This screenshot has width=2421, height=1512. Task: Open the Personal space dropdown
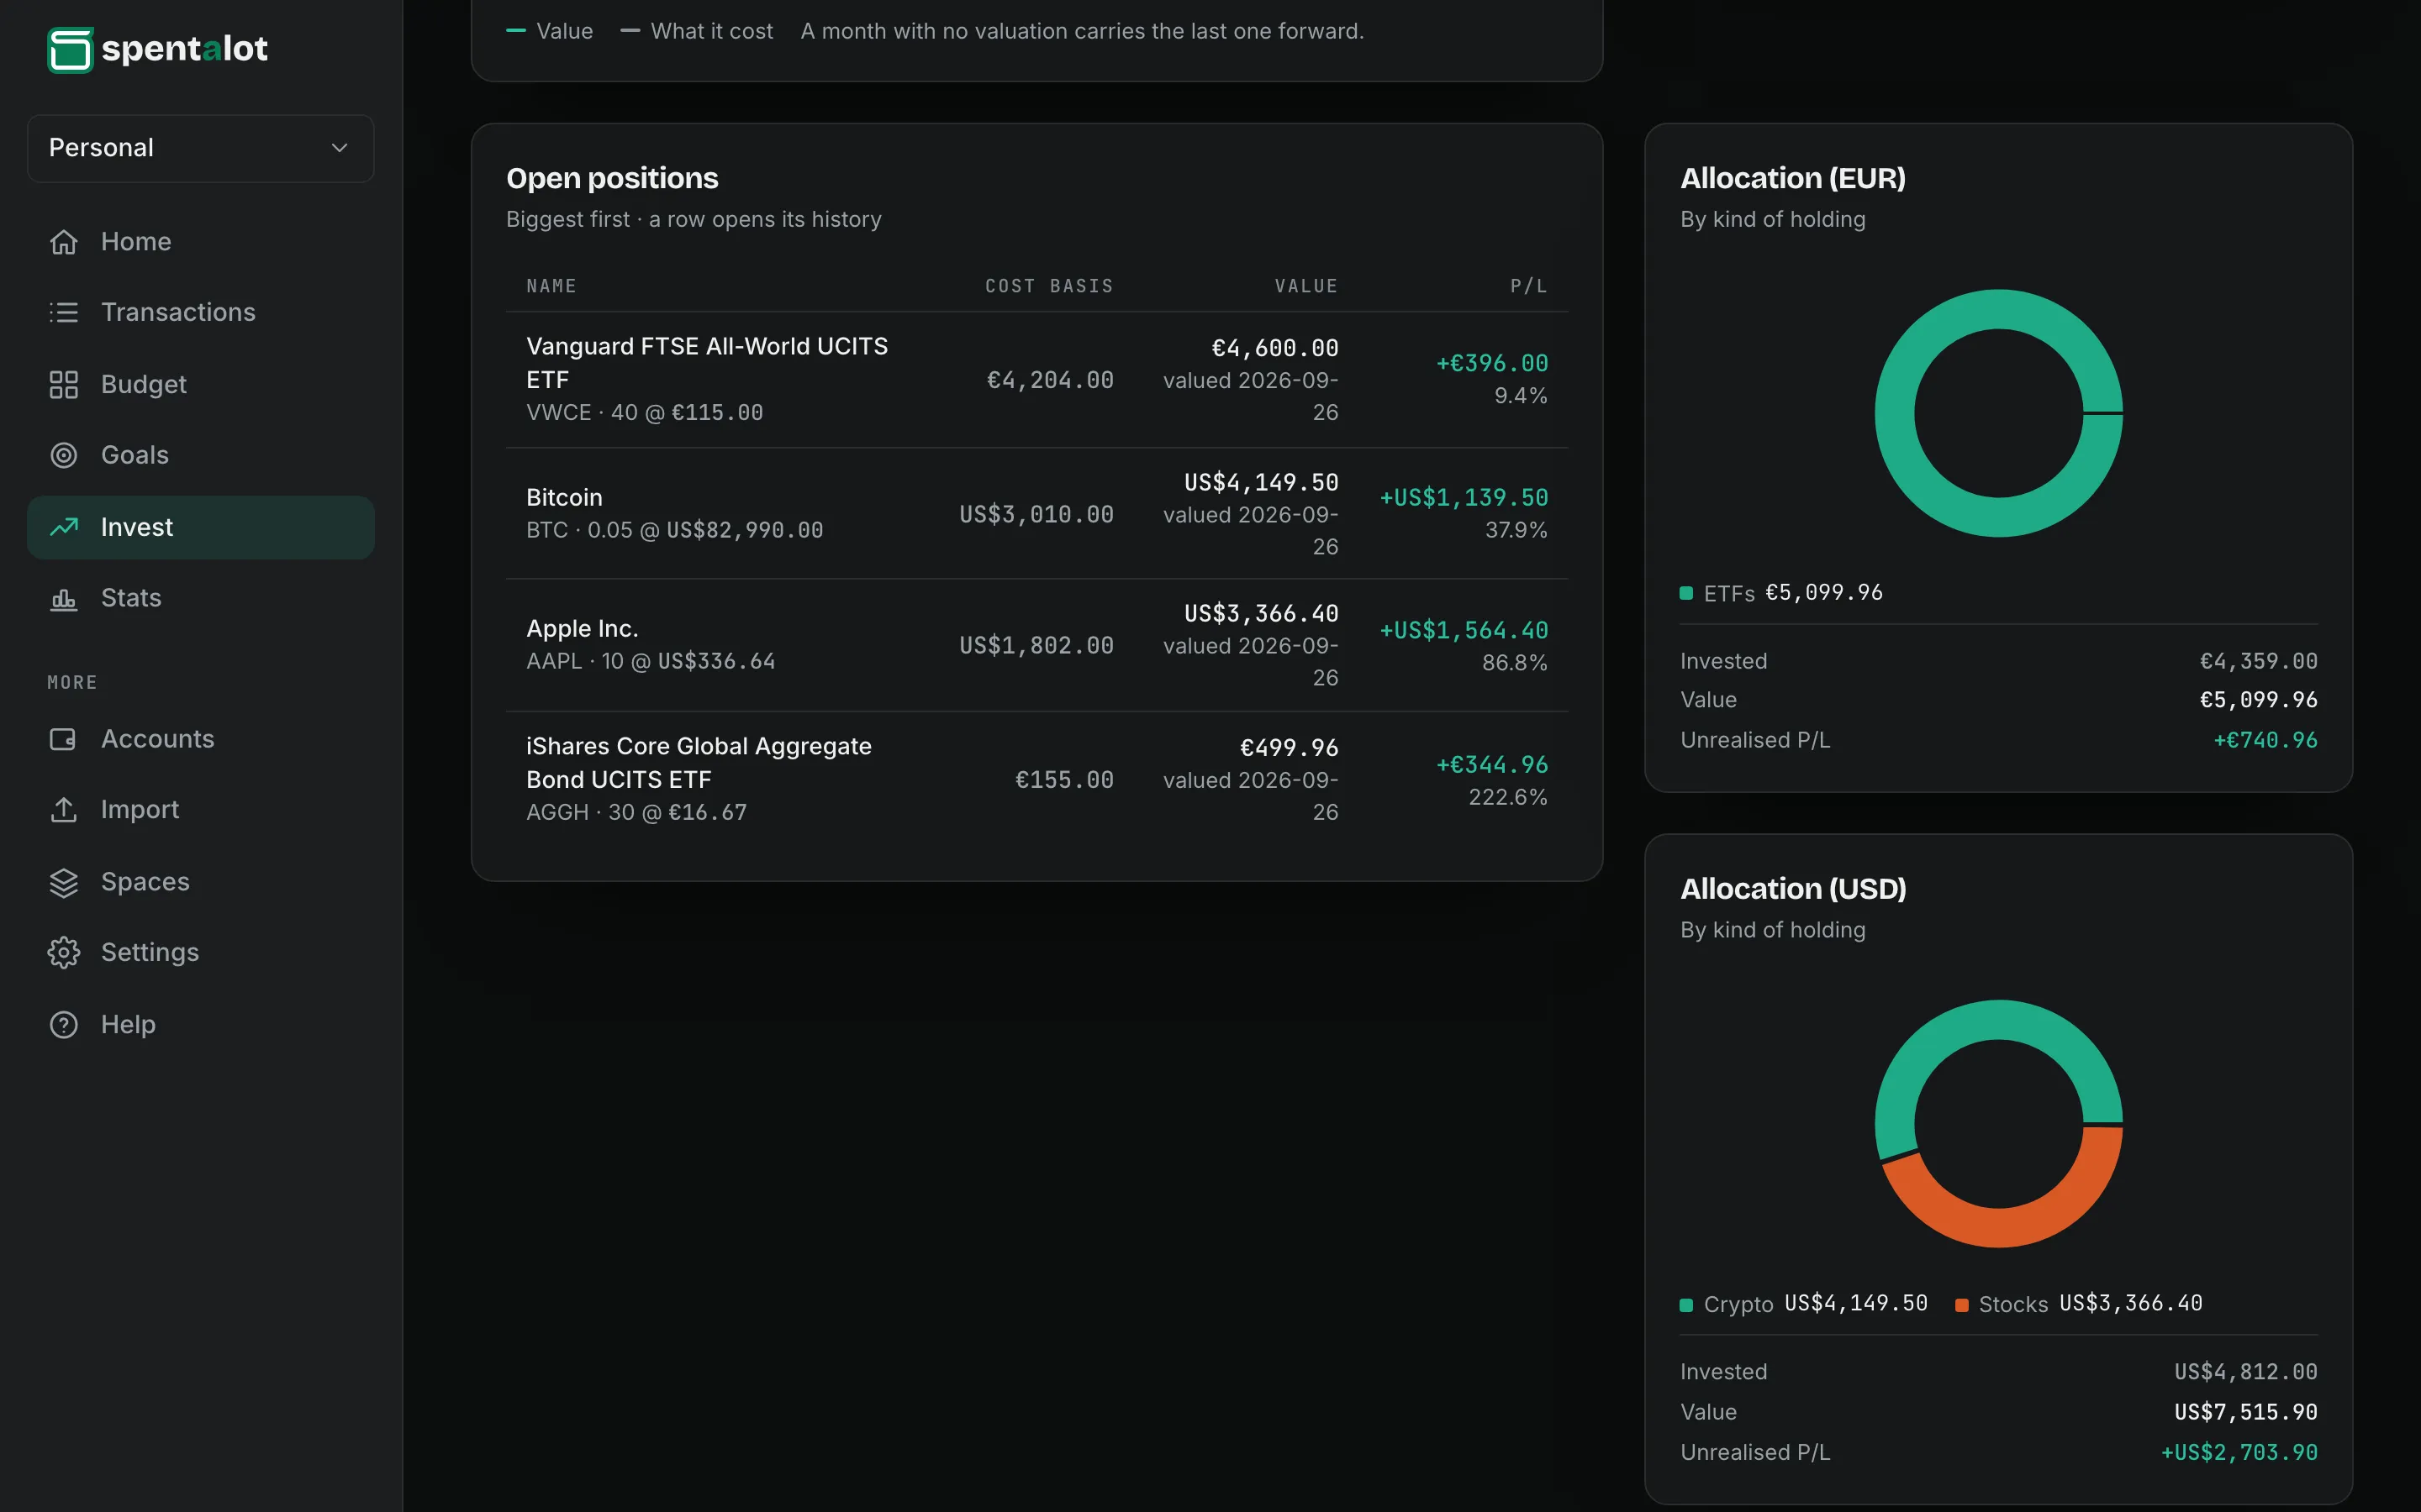pyautogui.click(x=201, y=148)
